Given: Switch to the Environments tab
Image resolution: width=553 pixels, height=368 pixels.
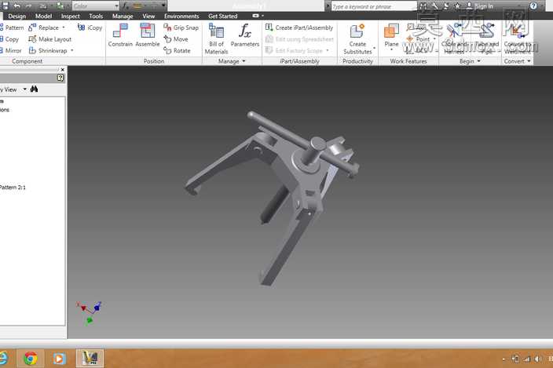Looking at the screenshot, I should (x=181, y=16).
